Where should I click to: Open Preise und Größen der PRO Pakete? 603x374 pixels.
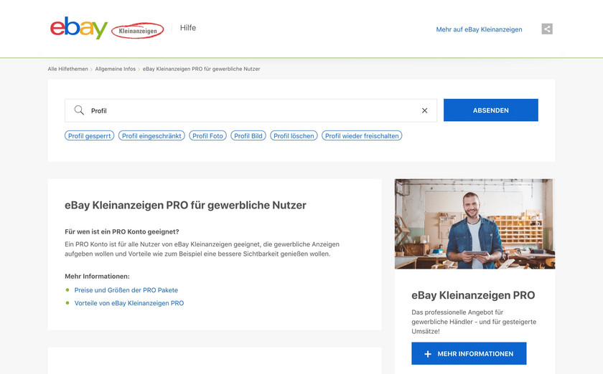click(x=126, y=290)
